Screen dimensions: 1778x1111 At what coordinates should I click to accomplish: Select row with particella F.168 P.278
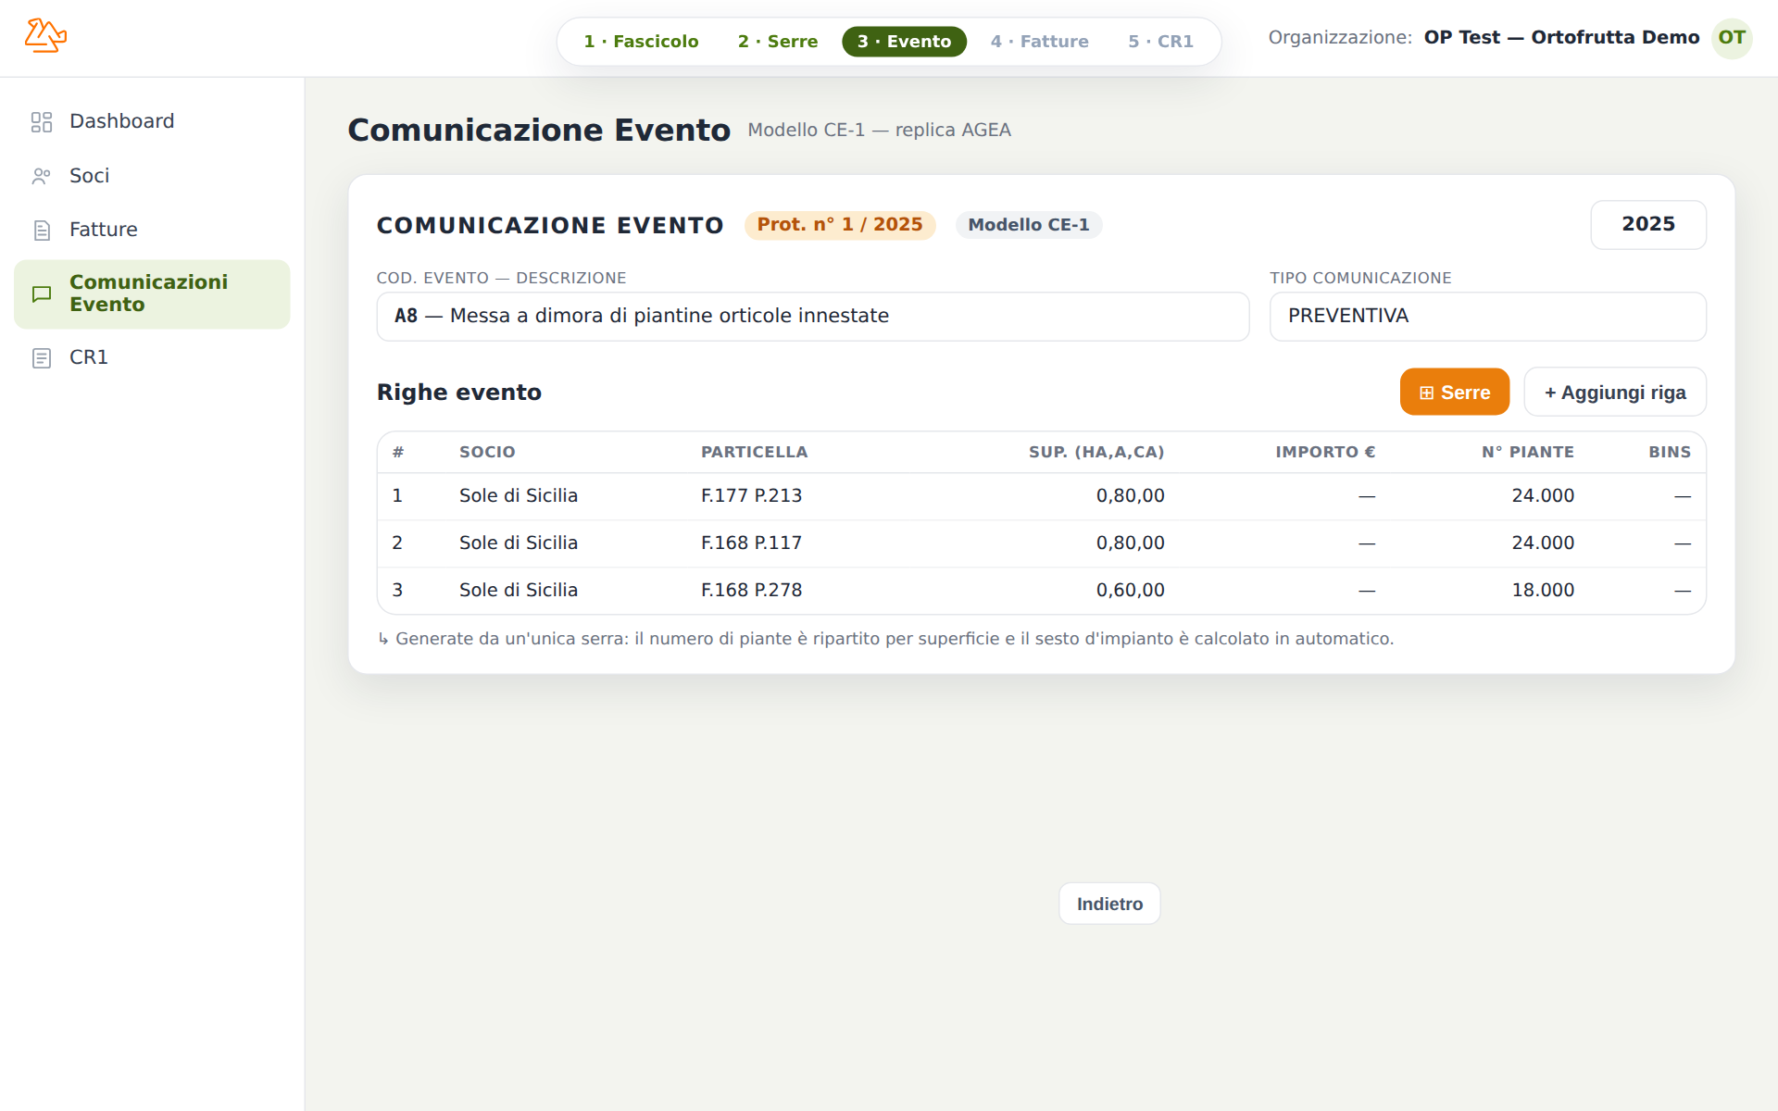click(1041, 591)
